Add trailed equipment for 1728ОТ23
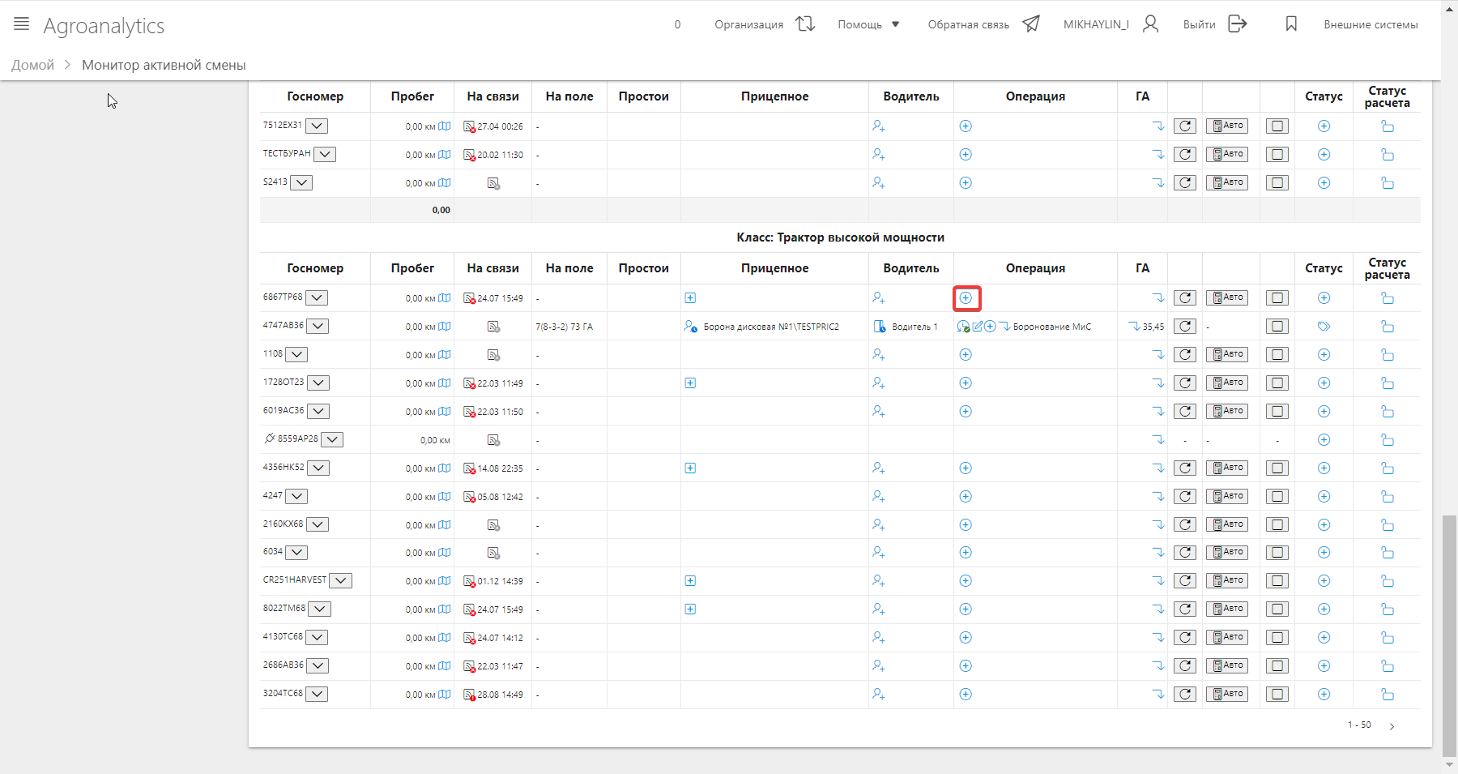The image size is (1458, 774). coord(690,383)
